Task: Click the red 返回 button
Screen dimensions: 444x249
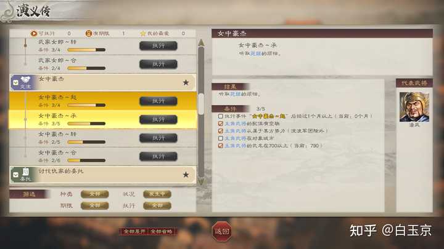Action: pos(222,232)
